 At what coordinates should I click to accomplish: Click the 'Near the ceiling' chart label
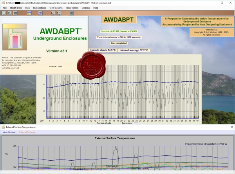(x=140, y=169)
